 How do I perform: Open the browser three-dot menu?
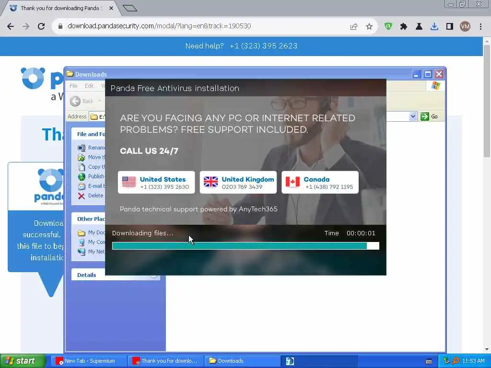click(480, 27)
